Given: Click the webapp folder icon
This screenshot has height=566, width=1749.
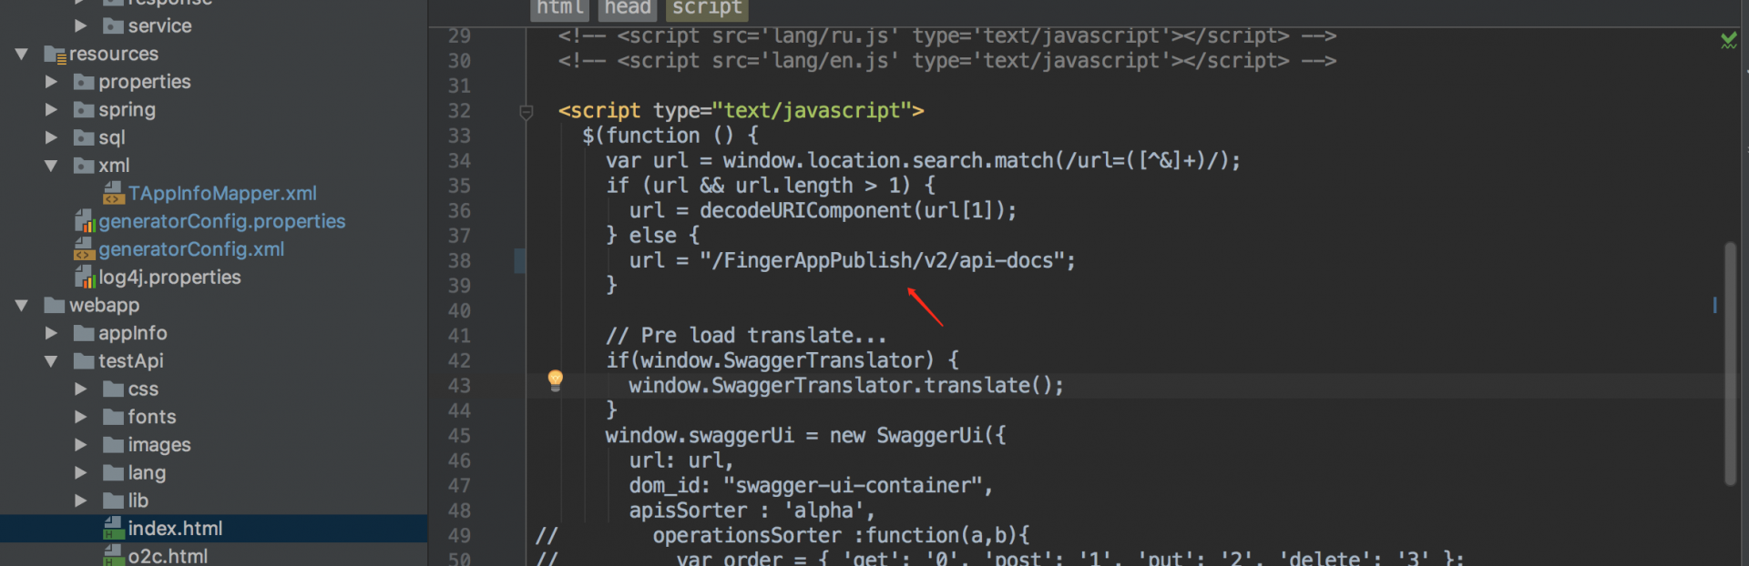Looking at the screenshot, I should tap(55, 305).
